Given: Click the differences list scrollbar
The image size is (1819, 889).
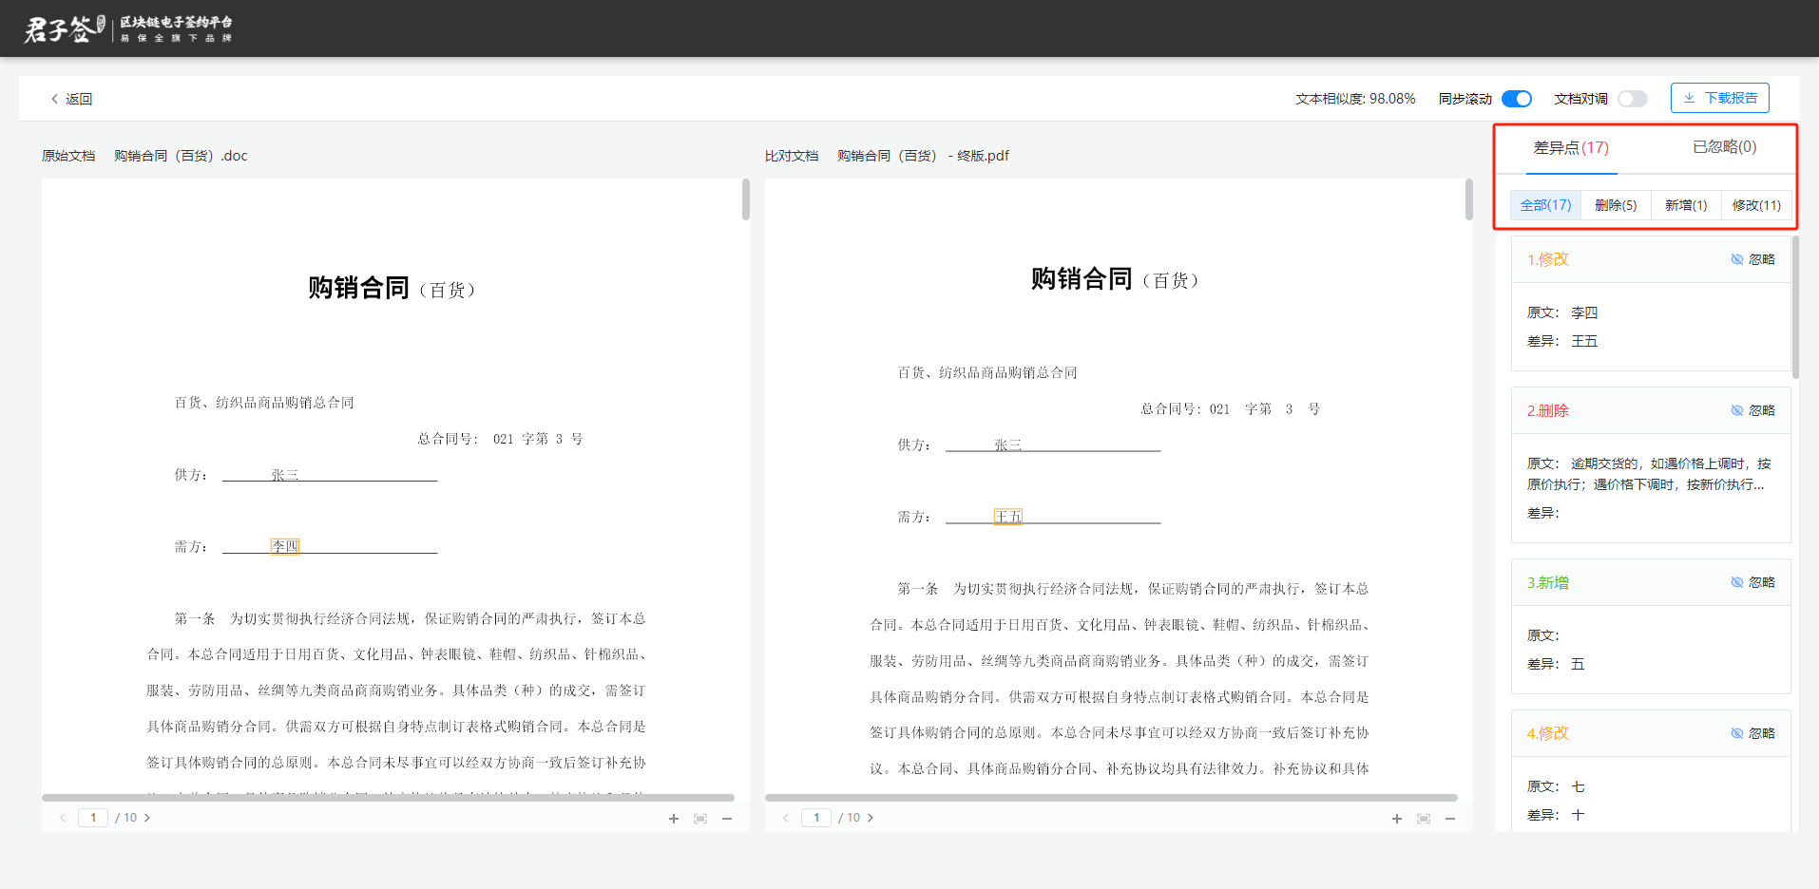Looking at the screenshot, I should (1795, 307).
